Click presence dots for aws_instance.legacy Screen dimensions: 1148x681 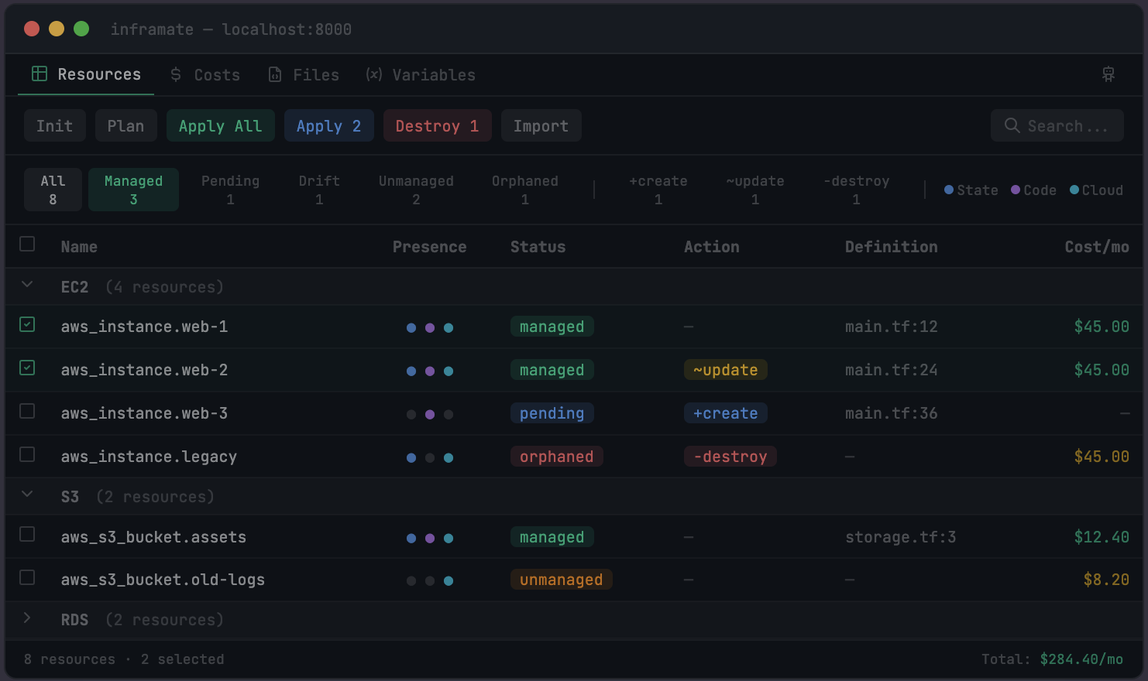430,458
